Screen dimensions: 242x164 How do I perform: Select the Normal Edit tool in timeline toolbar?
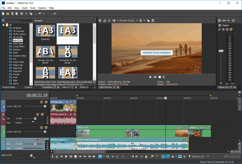100,156
